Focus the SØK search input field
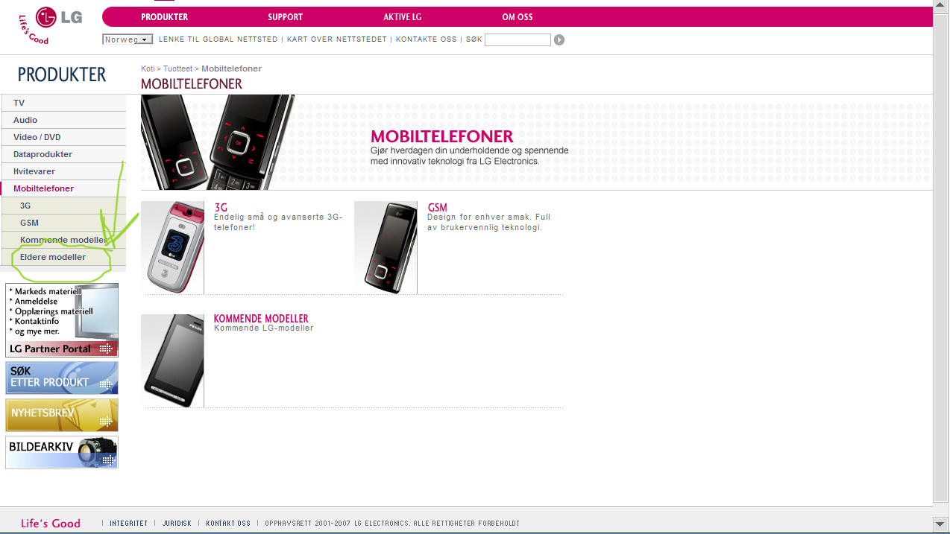950x534 pixels. coord(518,39)
